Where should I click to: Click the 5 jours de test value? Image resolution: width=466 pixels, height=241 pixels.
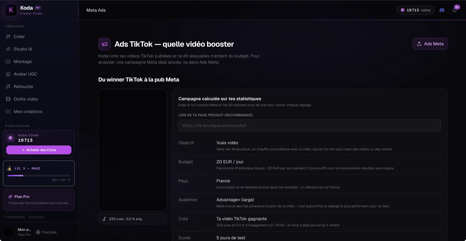231,238
